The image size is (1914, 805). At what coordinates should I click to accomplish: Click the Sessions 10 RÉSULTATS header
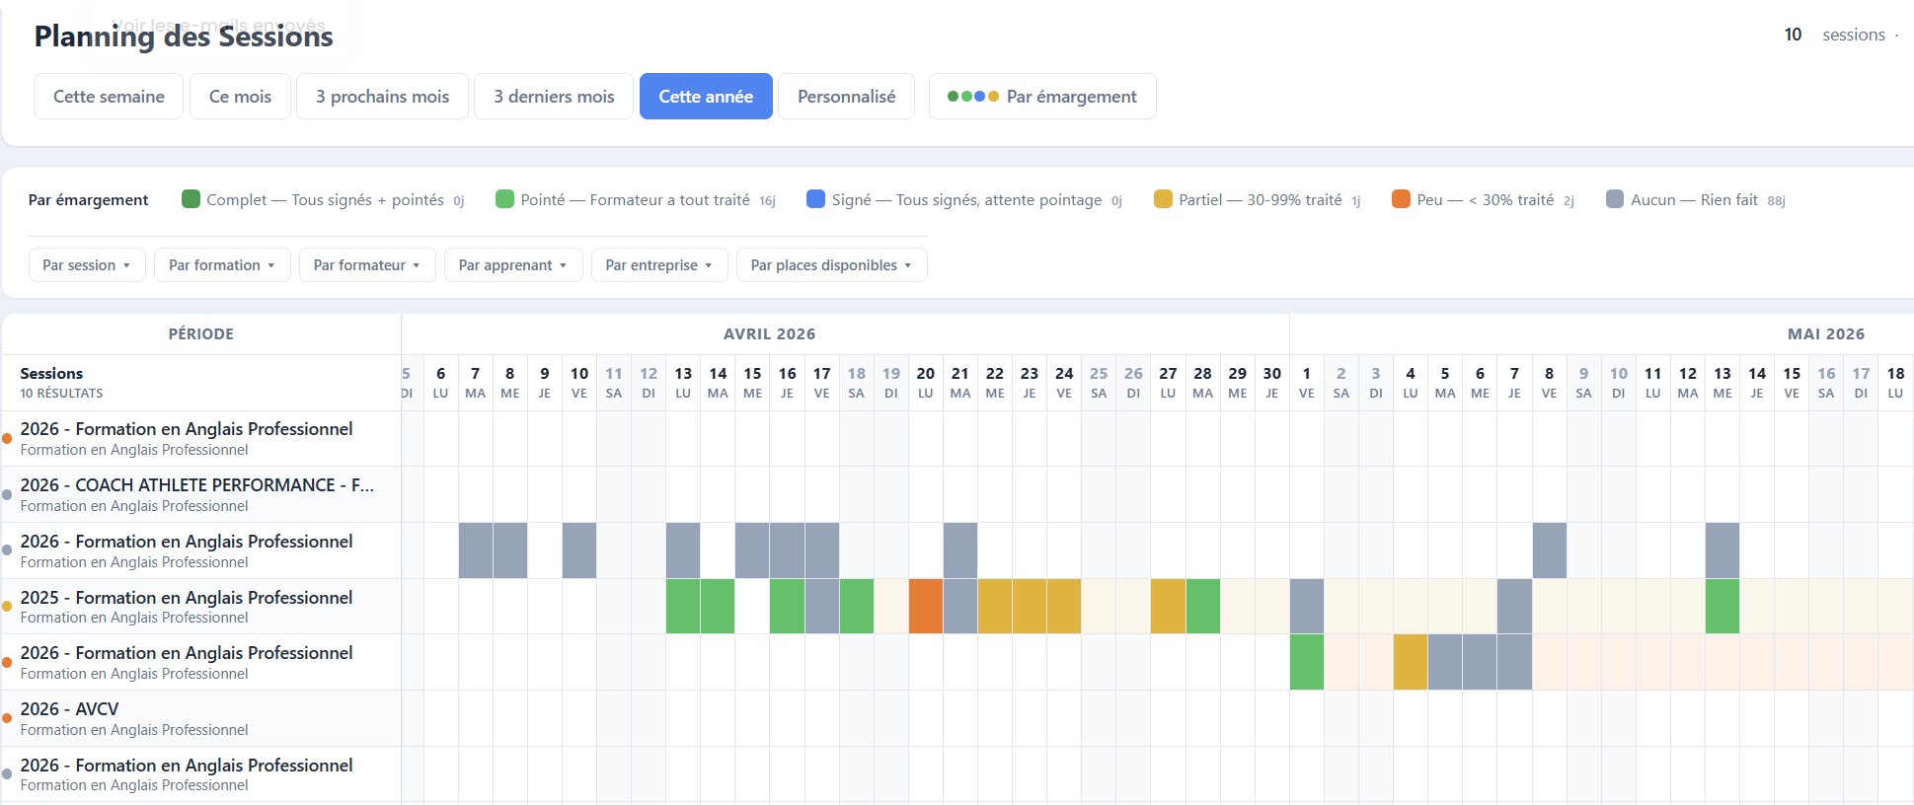pos(201,383)
